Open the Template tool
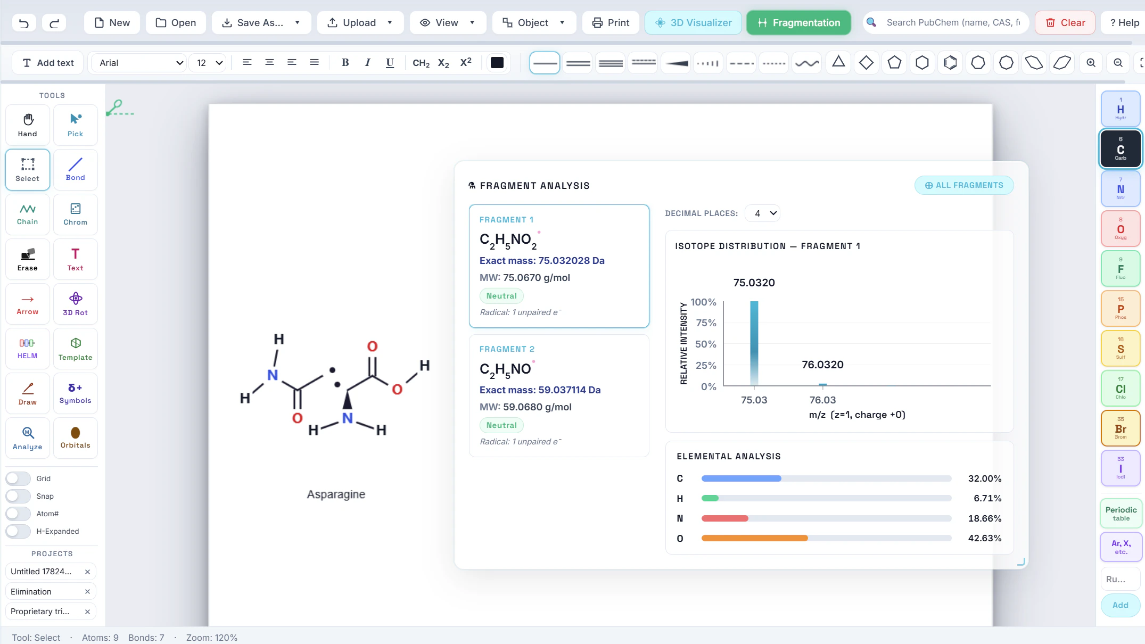Image resolution: width=1145 pixels, height=644 pixels. tap(76, 349)
